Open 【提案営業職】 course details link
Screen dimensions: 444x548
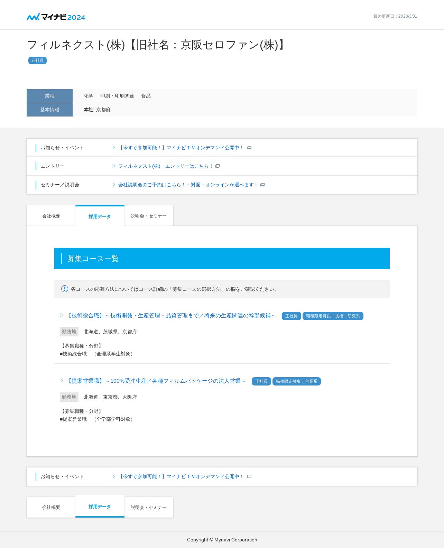[156, 381]
